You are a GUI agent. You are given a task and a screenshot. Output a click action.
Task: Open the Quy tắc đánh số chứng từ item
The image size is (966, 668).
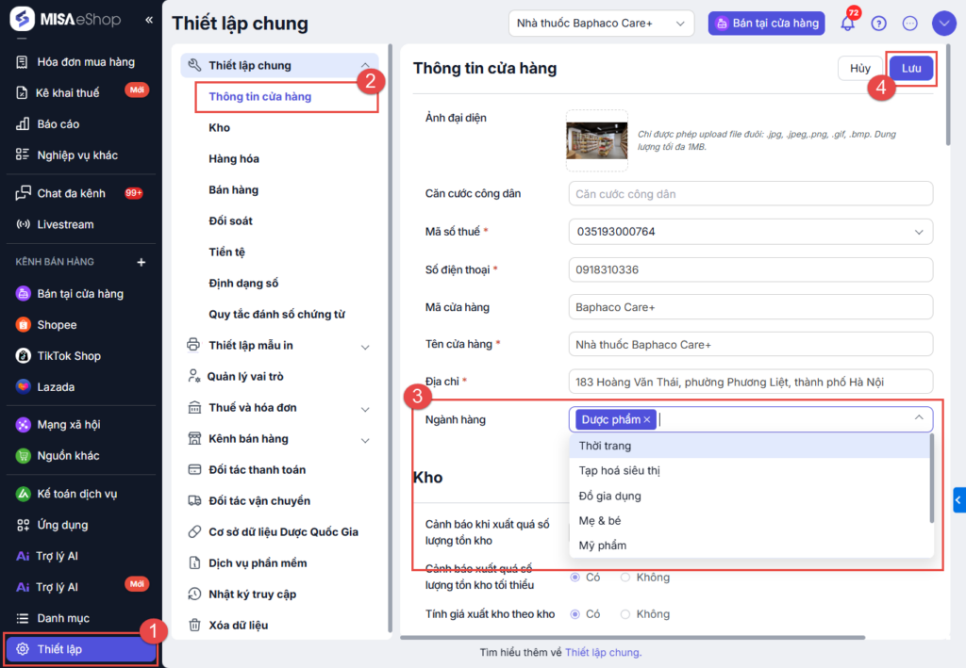(276, 315)
